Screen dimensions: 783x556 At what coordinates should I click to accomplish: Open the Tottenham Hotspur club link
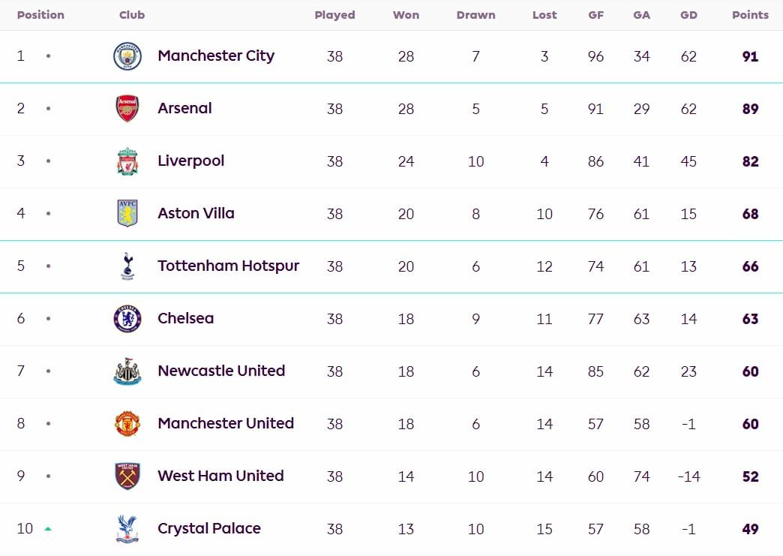point(228,266)
